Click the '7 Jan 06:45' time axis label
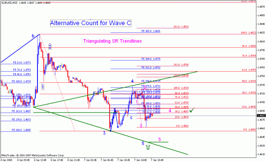The width and height of the screenshot is (266, 162). (107, 160)
